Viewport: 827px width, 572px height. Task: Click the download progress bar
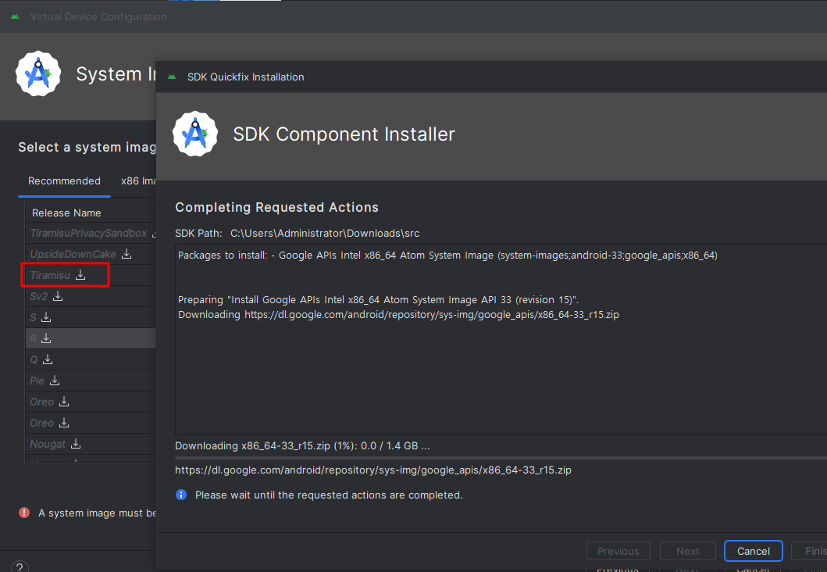coord(501,457)
